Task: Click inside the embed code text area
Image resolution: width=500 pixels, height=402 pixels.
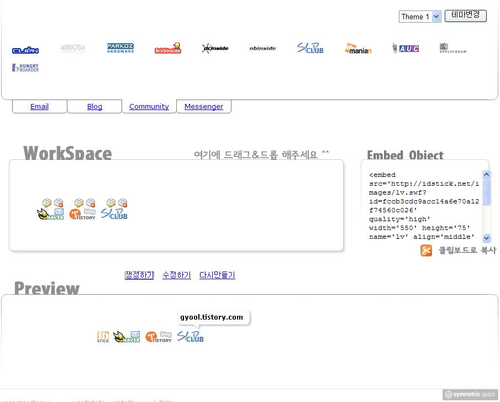Action: 423,206
